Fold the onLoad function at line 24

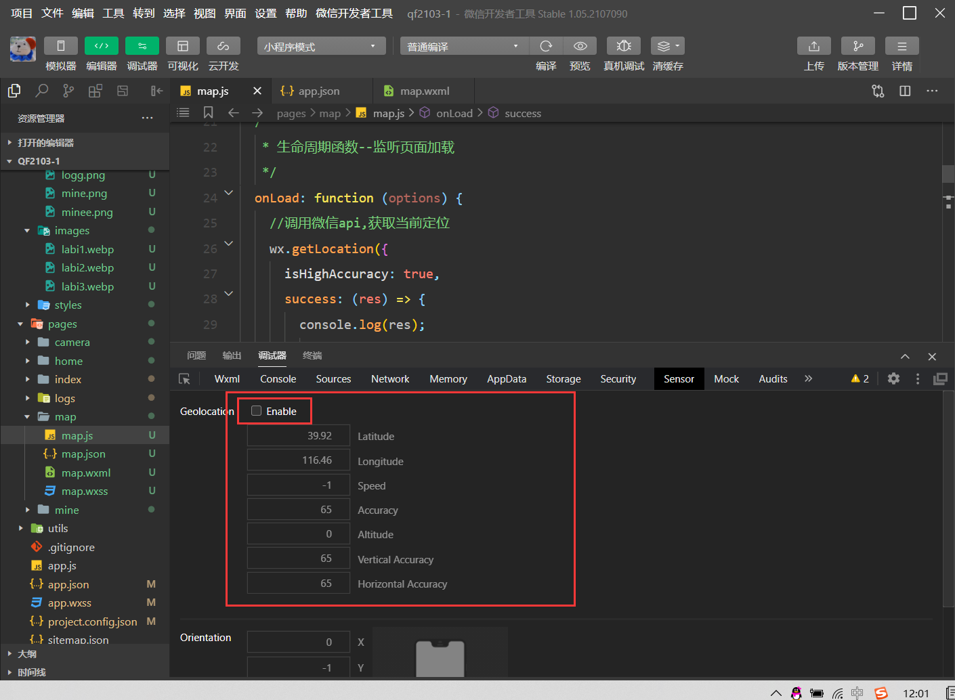[x=229, y=193]
